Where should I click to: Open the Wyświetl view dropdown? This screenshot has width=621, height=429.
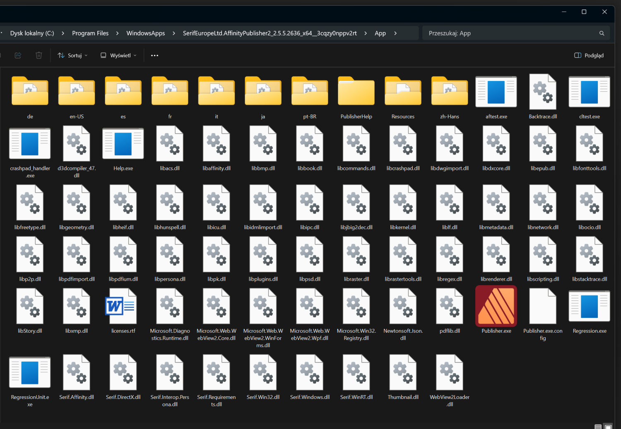[x=118, y=55]
